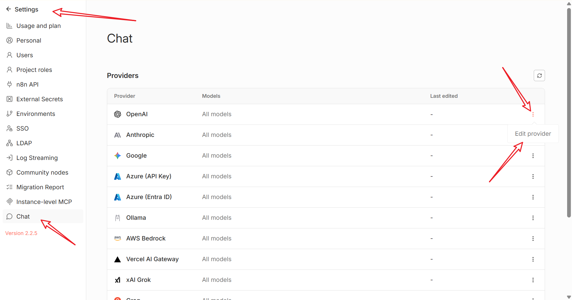
Task: Click the Users person icon
Action: [9, 55]
